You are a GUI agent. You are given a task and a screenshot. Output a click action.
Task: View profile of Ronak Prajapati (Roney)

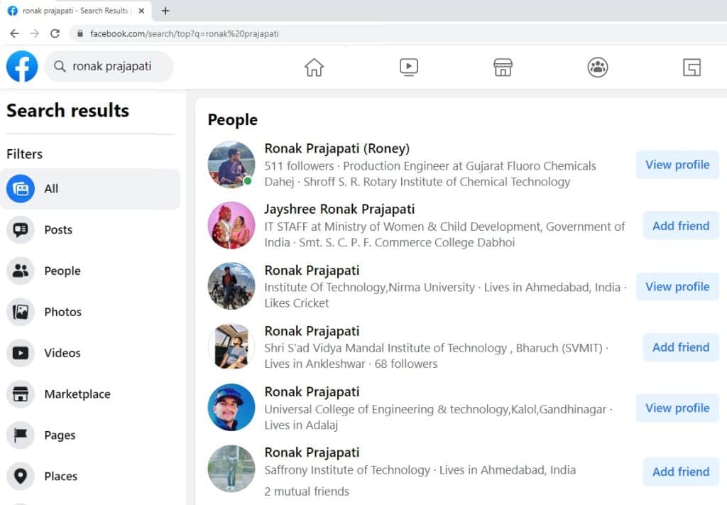point(677,164)
